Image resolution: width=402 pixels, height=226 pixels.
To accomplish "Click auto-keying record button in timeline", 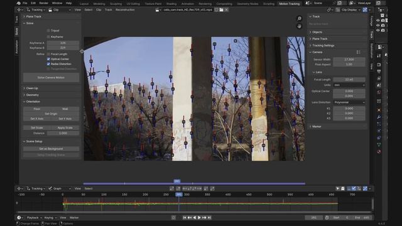I will (x=173, y=218).
